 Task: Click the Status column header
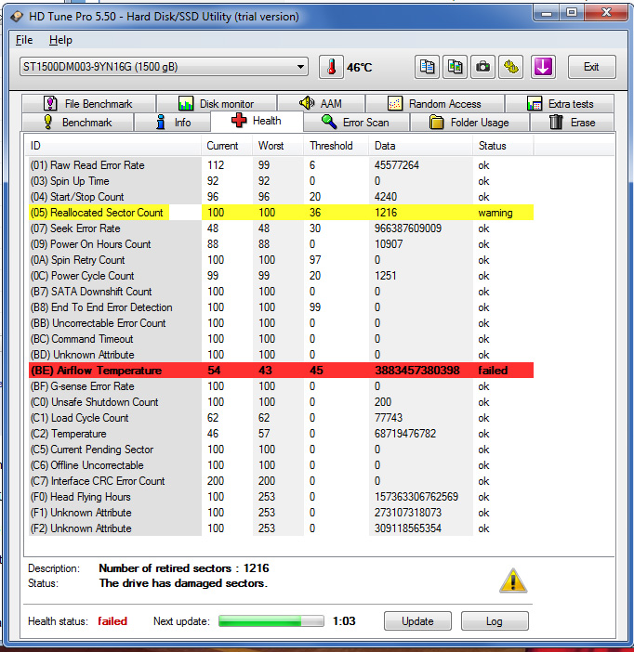(503, 146)
